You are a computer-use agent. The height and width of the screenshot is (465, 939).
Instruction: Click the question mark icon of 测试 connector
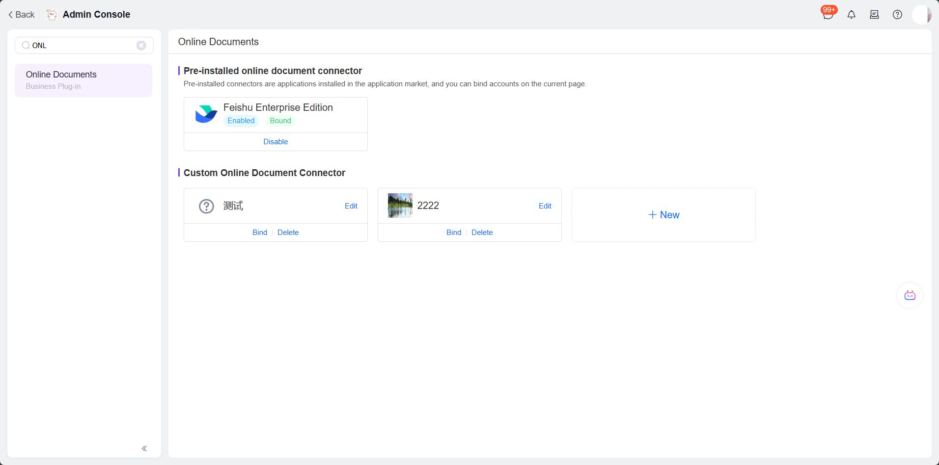[x=206, y=206]
